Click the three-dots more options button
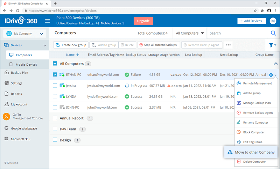 (x=229, y=45)
